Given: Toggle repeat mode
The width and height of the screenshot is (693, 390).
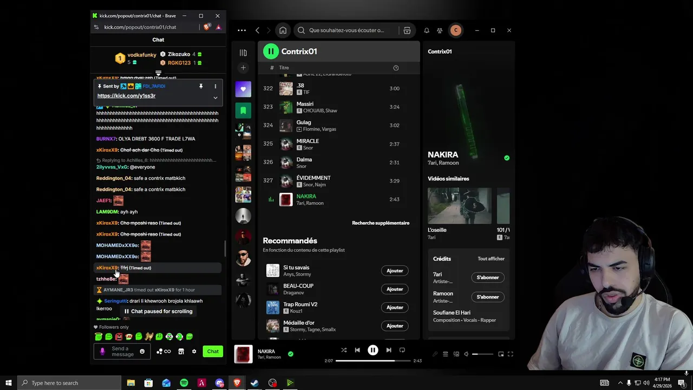Looking at the screenshot, I should (x=402, y=350).
